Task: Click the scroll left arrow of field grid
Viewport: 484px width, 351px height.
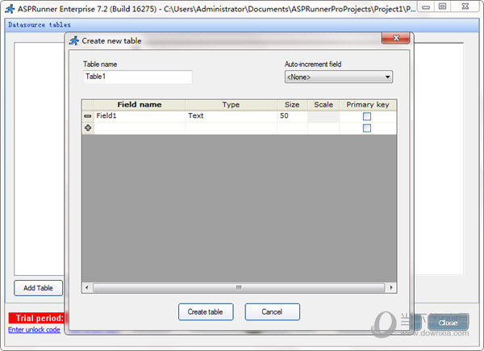Action: click(87, 288)
